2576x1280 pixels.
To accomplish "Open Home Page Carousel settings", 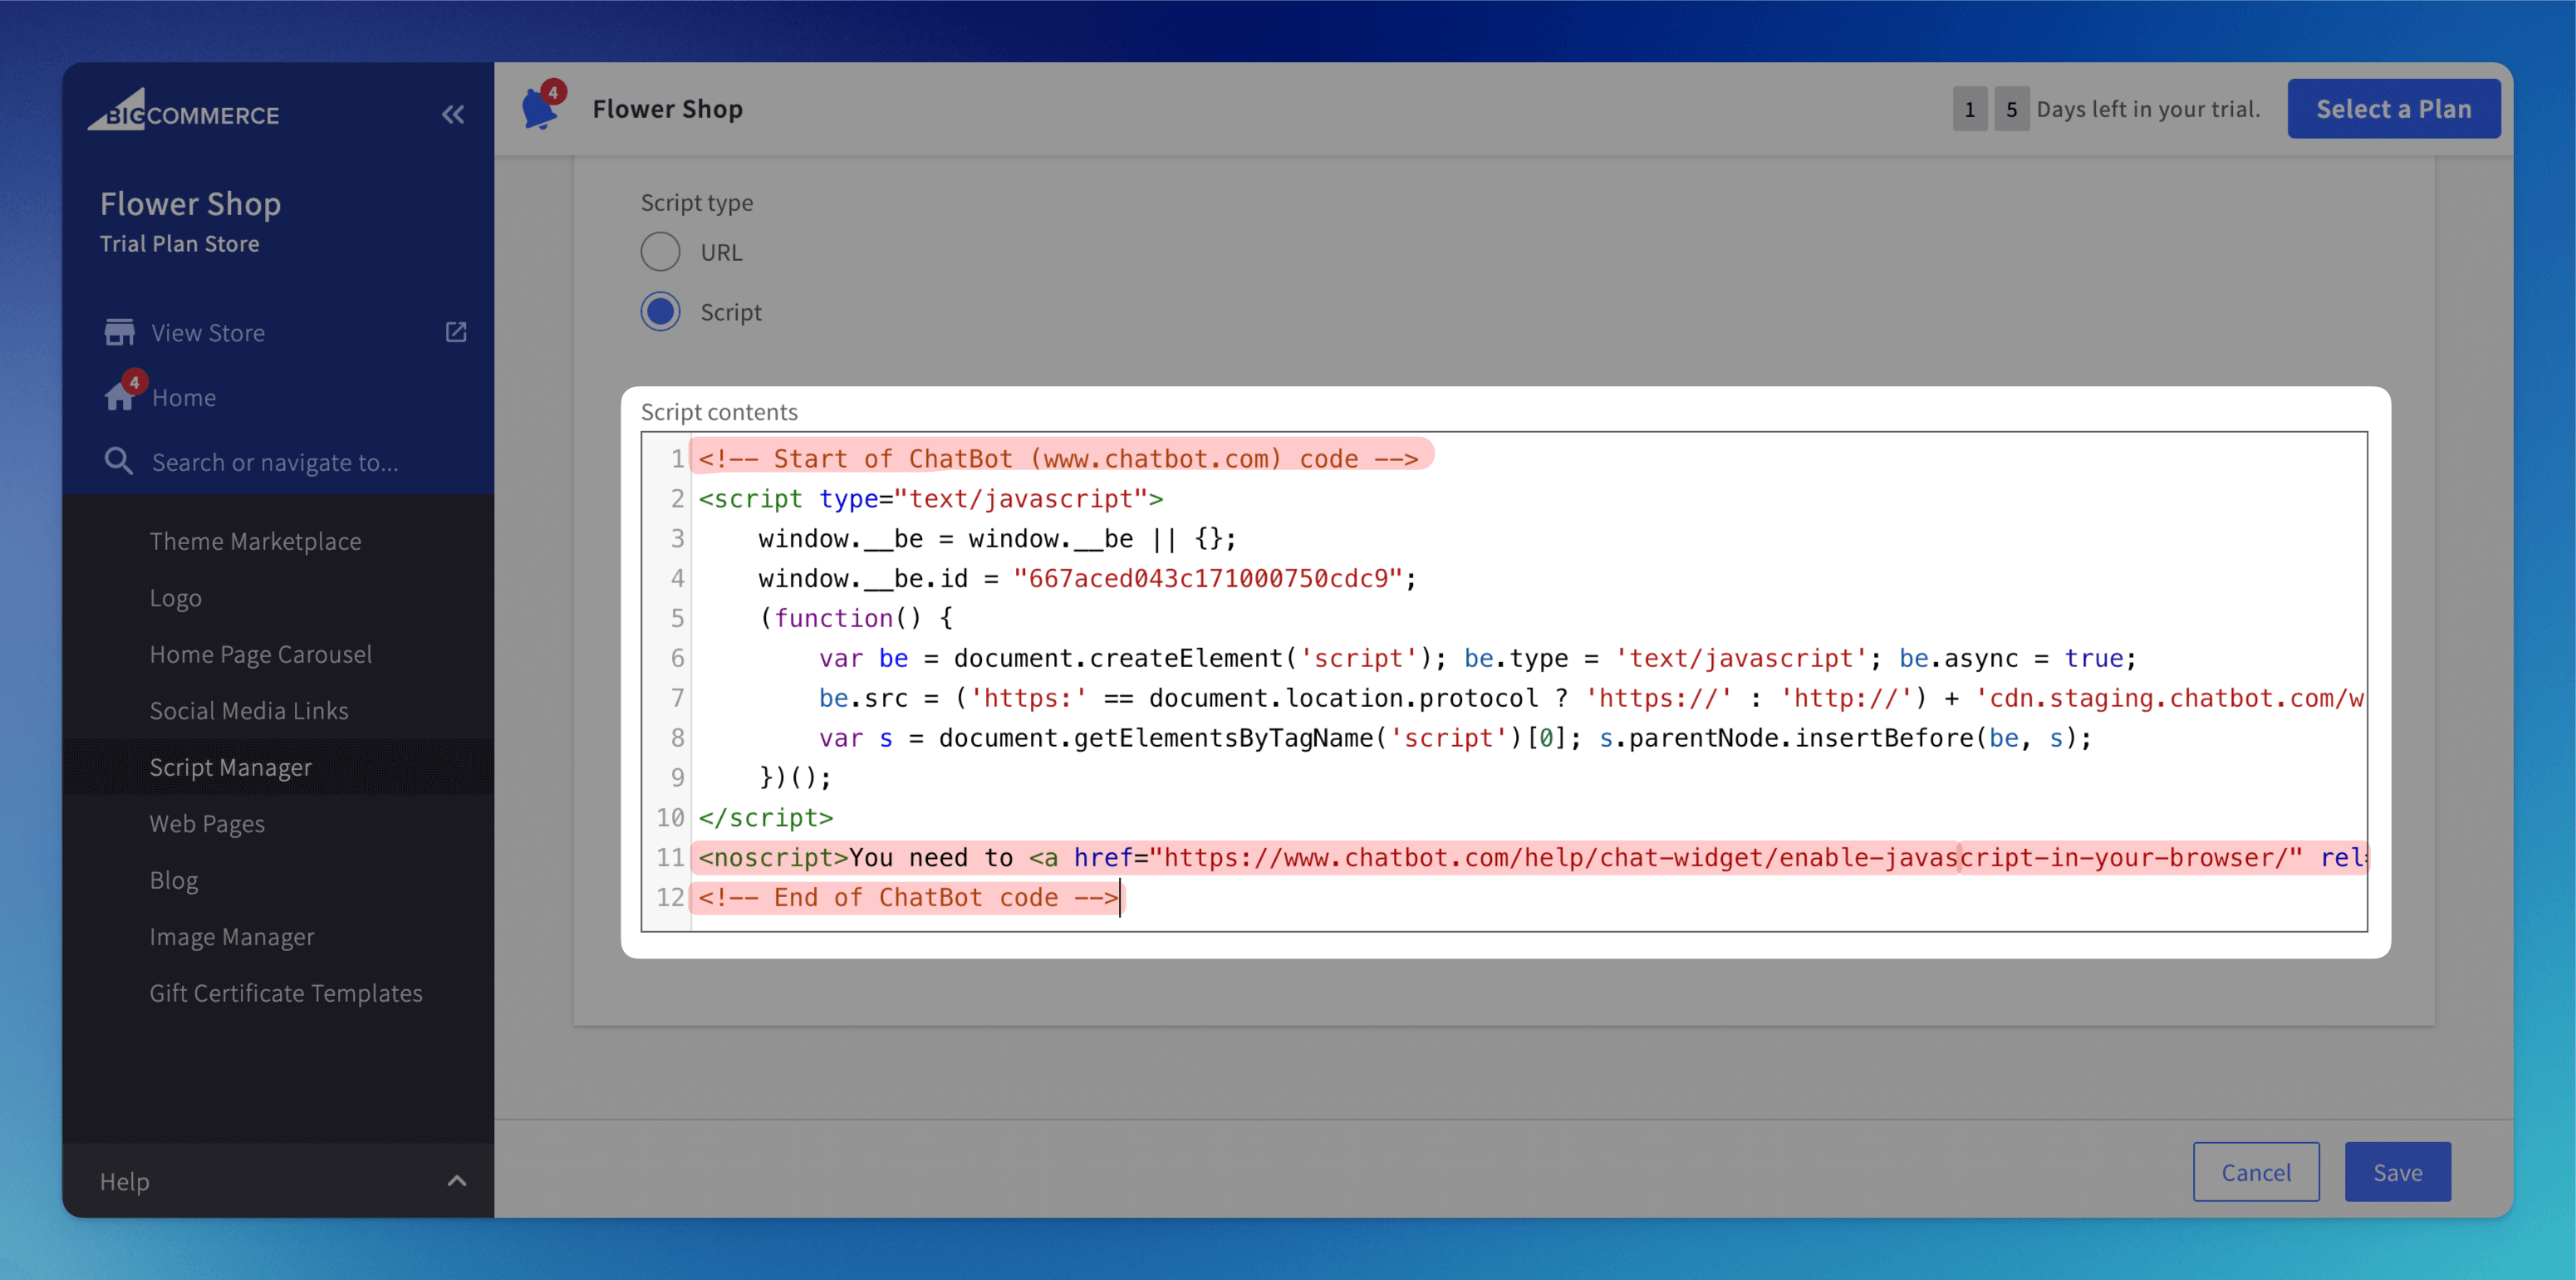I will click(260, 654).
